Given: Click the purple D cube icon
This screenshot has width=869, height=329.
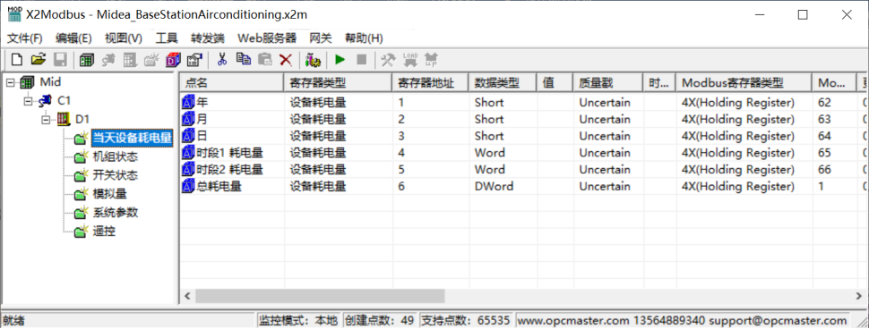Looking at the screenshot, I should click(x=174, y=59).
